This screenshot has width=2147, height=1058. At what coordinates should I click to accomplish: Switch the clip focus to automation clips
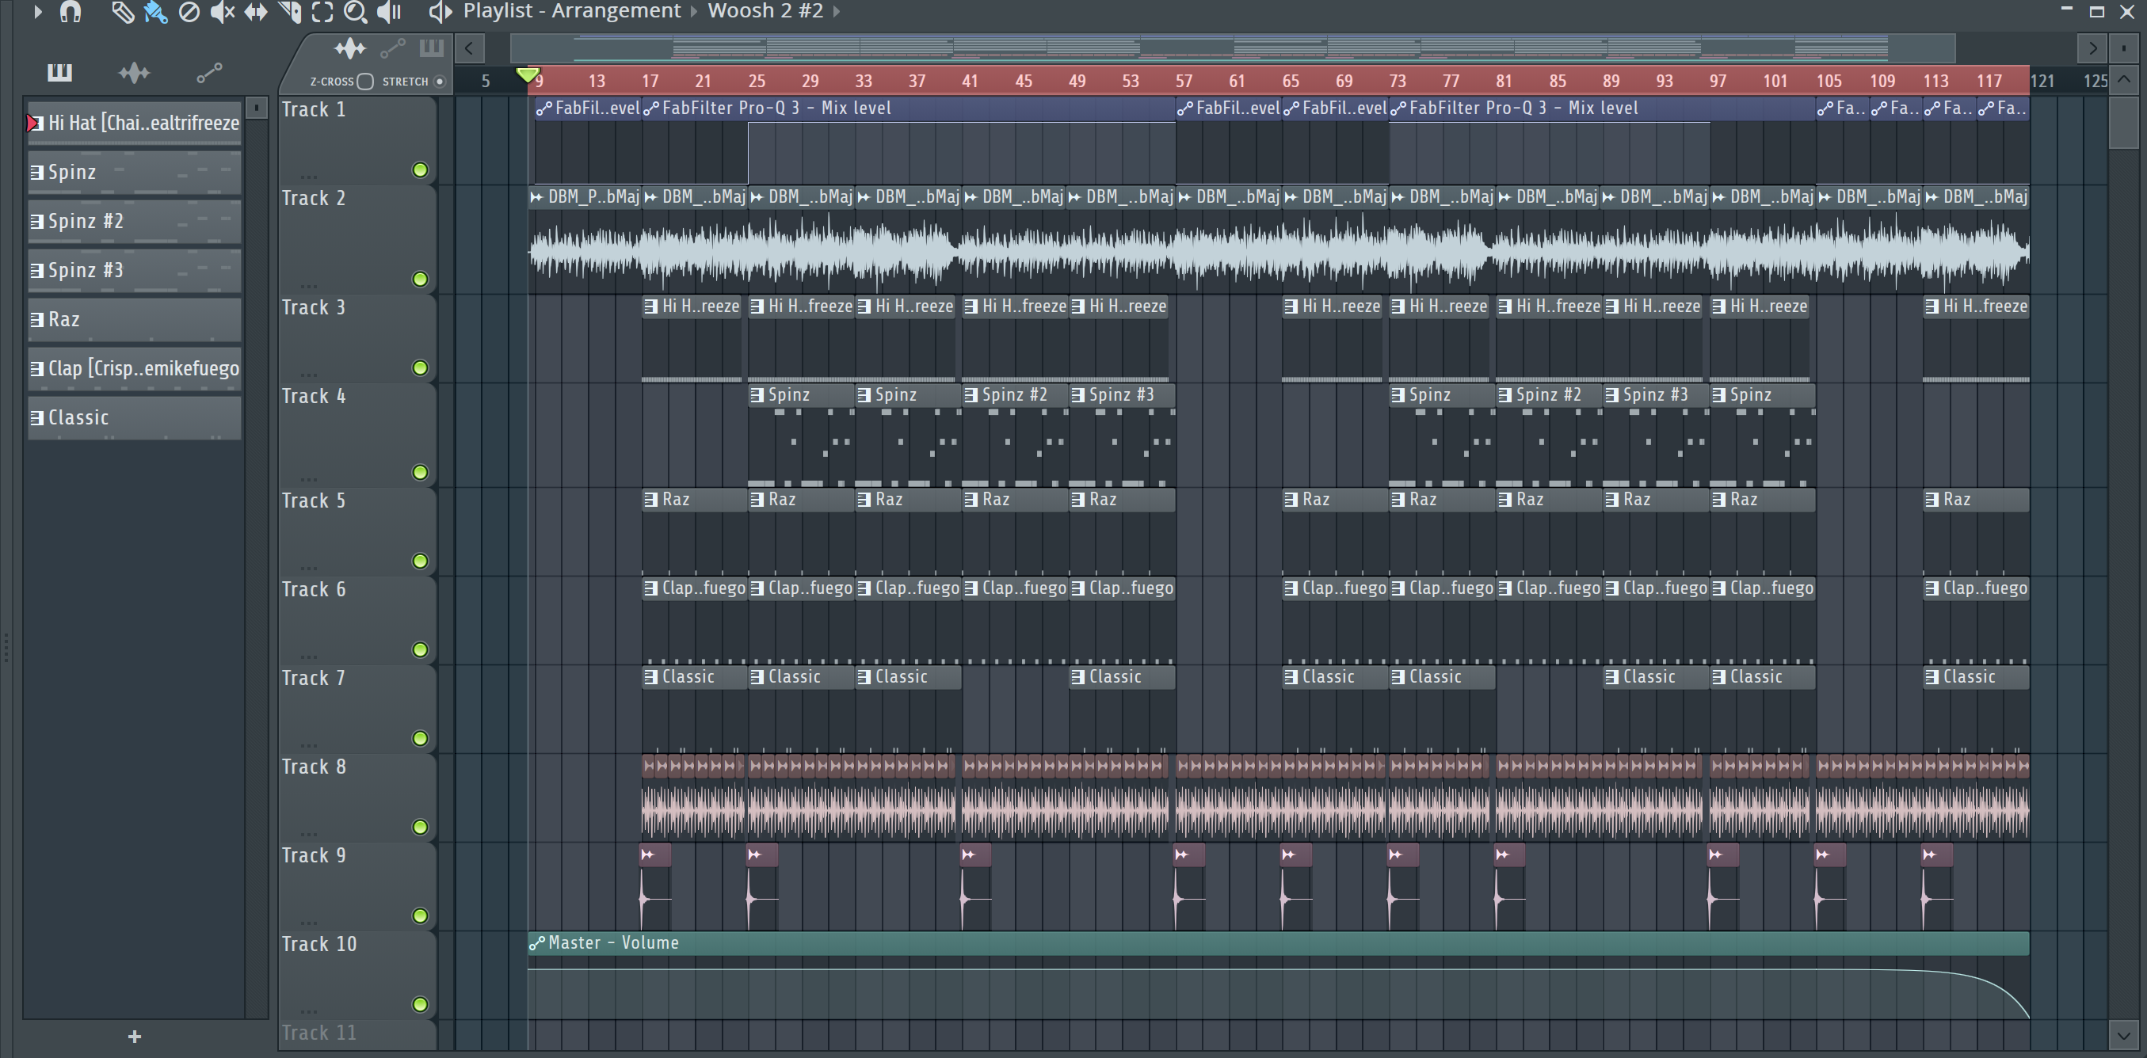click(393, 48)
